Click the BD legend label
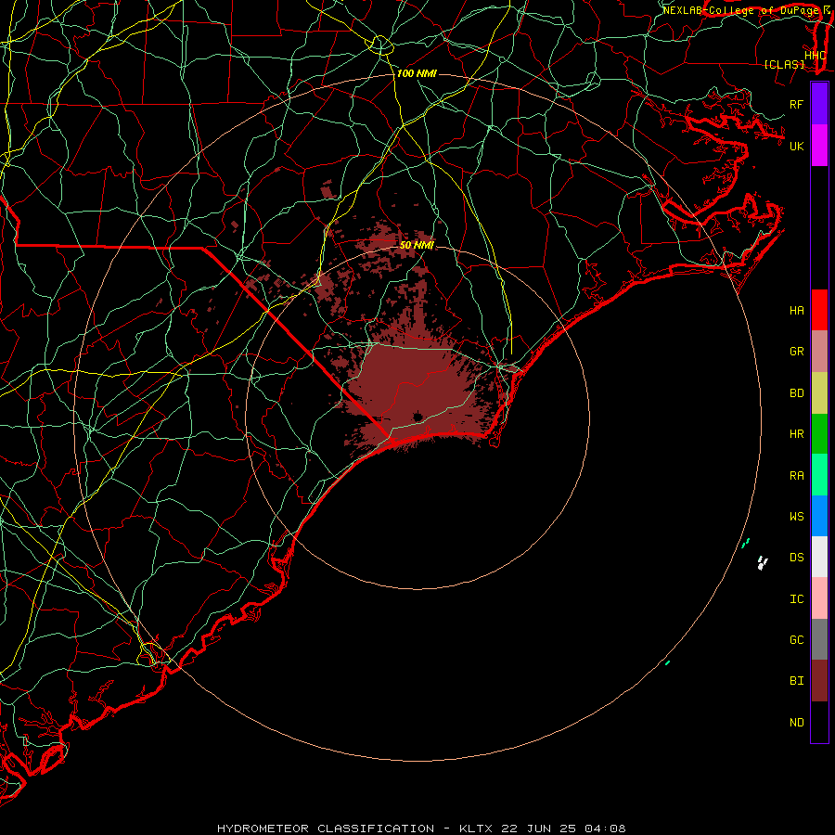 796,393
